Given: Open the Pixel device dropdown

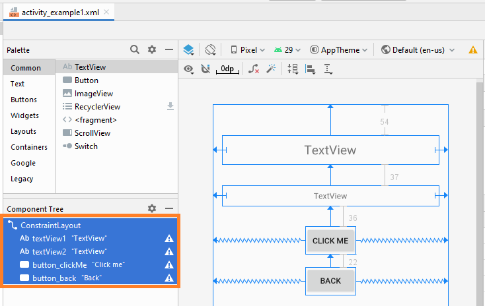Looking at the screenshot, I should point(247,49).
